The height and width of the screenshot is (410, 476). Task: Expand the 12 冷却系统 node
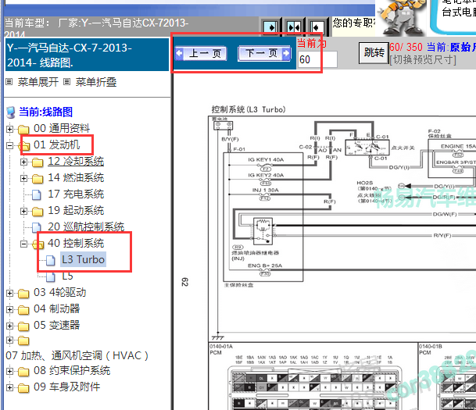point(23,162)
